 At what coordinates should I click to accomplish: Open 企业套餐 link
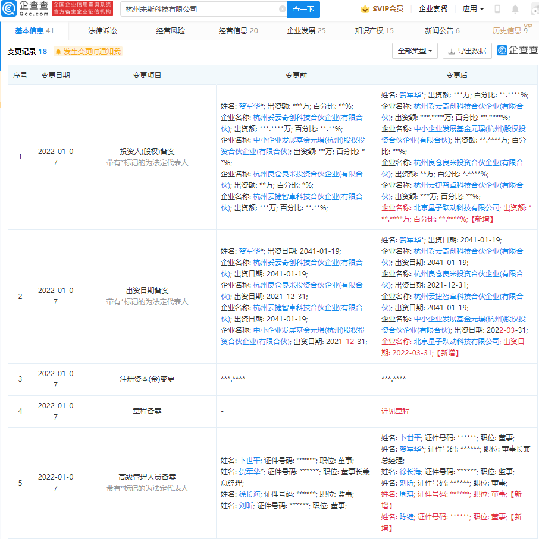[x=433, y=9]
